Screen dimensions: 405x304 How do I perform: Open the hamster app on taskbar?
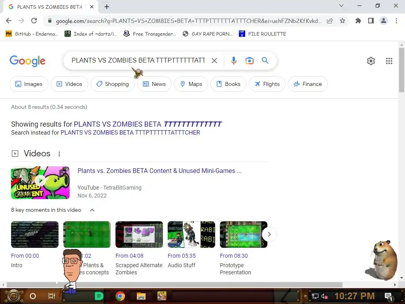click(162, 296)
